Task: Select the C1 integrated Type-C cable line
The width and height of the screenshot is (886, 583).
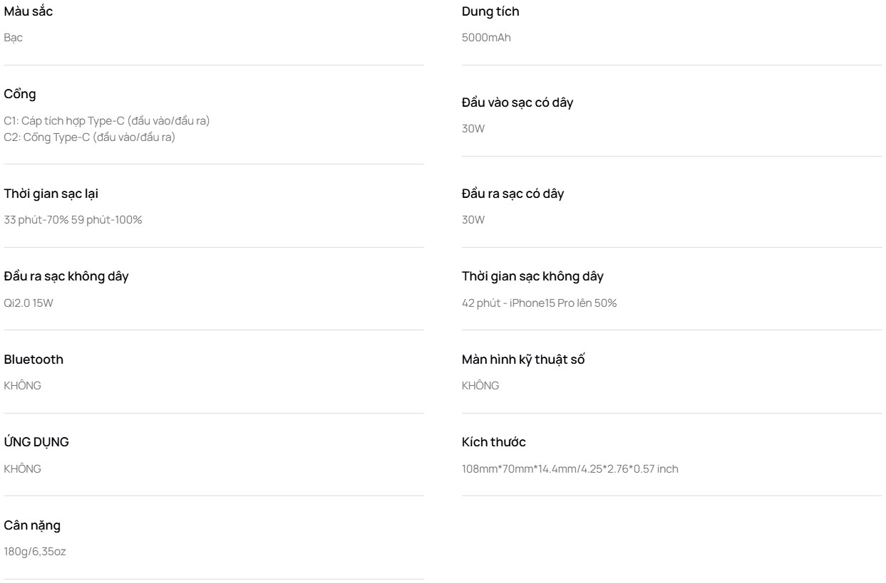Action: click(107, 121)
